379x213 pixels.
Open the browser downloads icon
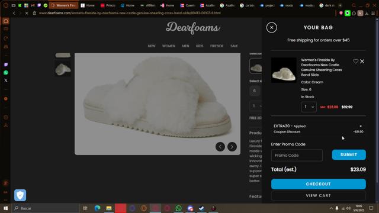(x=367, y=13)
